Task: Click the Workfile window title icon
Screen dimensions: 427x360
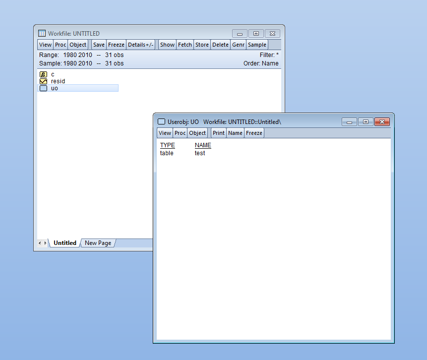Action: point(42,34)
